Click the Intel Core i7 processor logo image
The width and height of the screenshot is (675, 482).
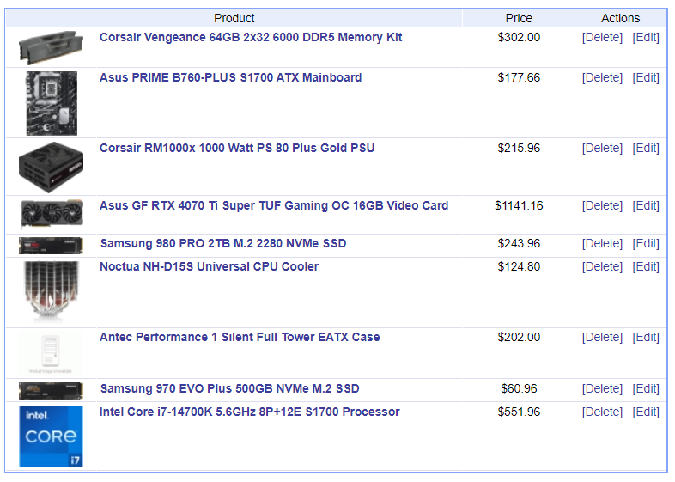(51, 436)
